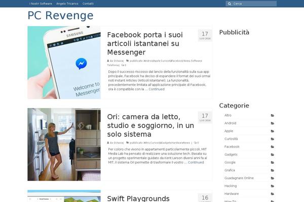
Task: Click the search magnifier icon
Action: (230, 4)
